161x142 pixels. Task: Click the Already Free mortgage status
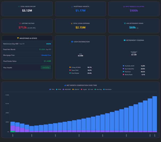[x=46, y=55]
